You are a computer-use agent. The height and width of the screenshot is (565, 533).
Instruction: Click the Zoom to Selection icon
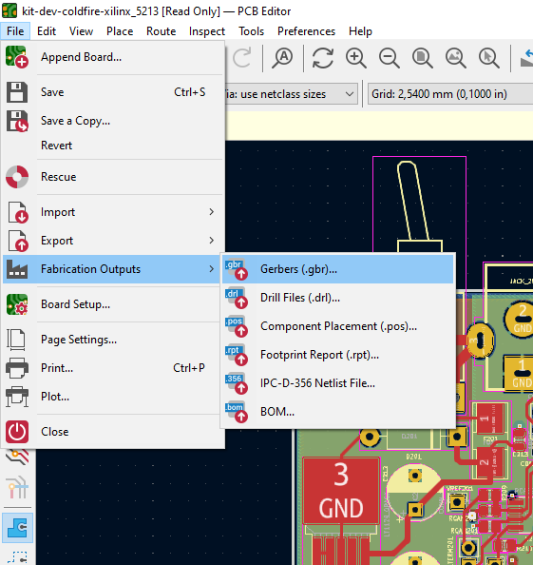tap(488, 58)
